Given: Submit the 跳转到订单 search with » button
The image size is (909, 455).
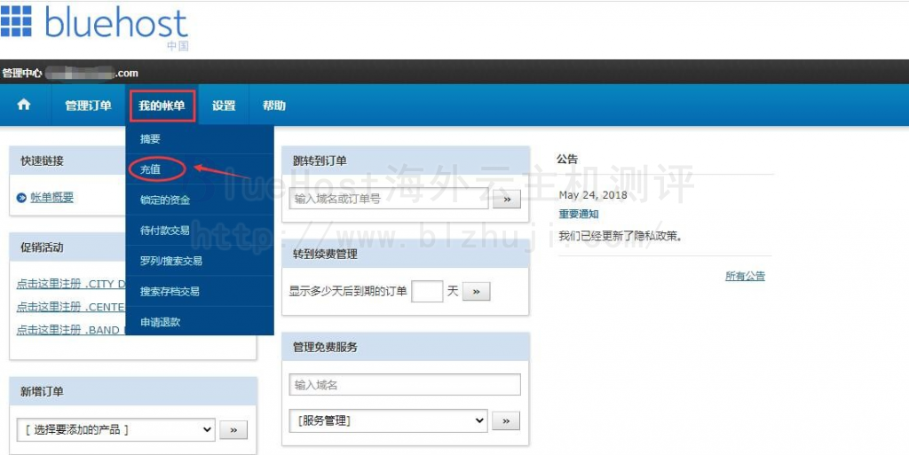Looking at the screenshot, I should (507, 200).
